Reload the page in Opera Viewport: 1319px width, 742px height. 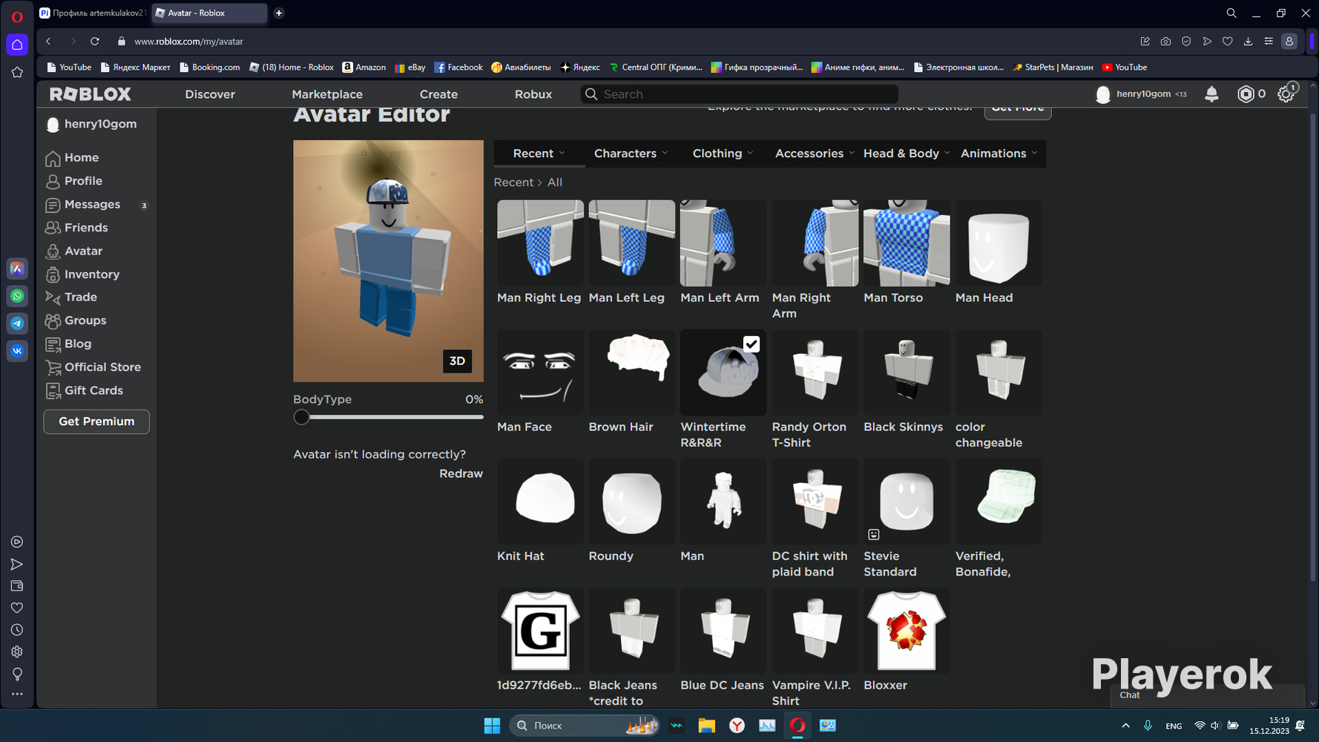(95, 42)
